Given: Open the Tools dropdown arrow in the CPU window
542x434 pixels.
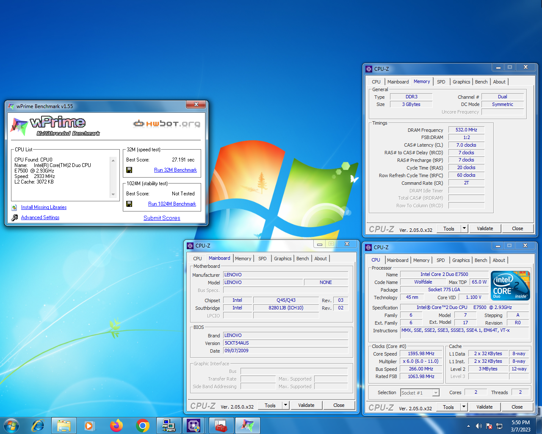Looking at the screenshot, I should (x=464, y=407).
